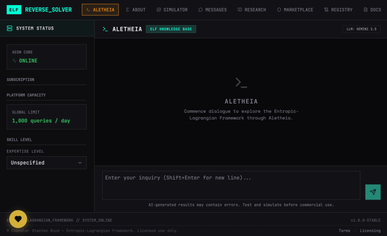Click the Aletheia terminal prompt icon in header

coord(105,29)
